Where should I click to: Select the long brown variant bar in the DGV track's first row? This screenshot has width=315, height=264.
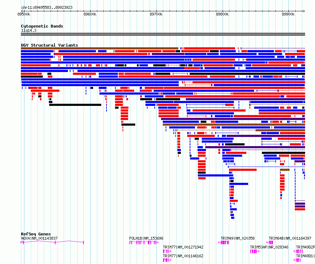coord(100,48)
